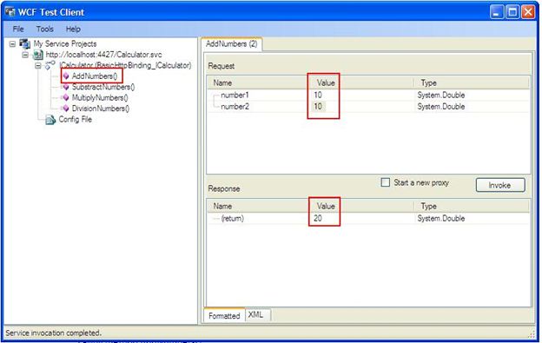This screenshot has width=542, height=343.
Task: Open the Help menu
Action: [x=73, y=29]
